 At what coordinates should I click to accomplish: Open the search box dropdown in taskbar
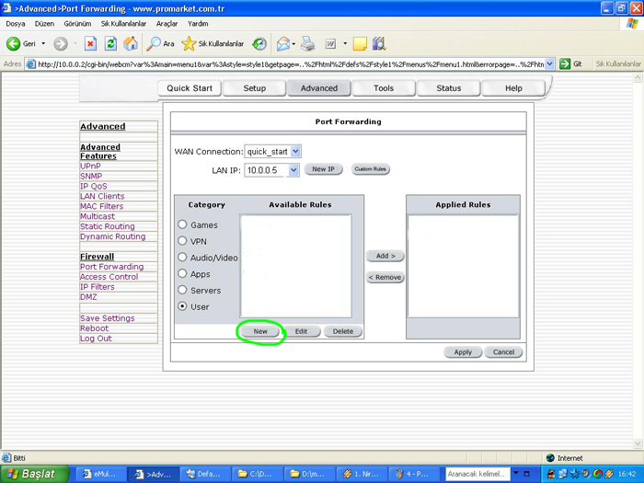(x=516, y=474)
